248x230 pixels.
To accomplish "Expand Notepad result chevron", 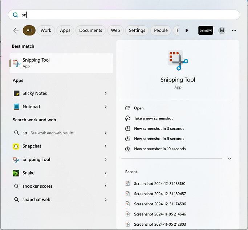I will [106, 107].
